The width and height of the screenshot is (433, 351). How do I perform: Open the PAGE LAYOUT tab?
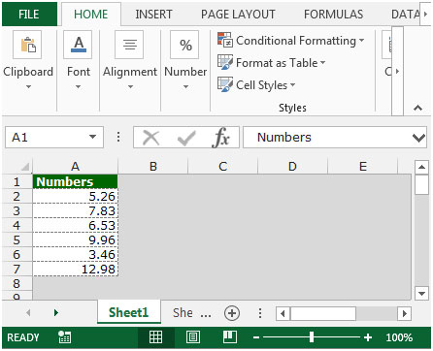(238, 15)
